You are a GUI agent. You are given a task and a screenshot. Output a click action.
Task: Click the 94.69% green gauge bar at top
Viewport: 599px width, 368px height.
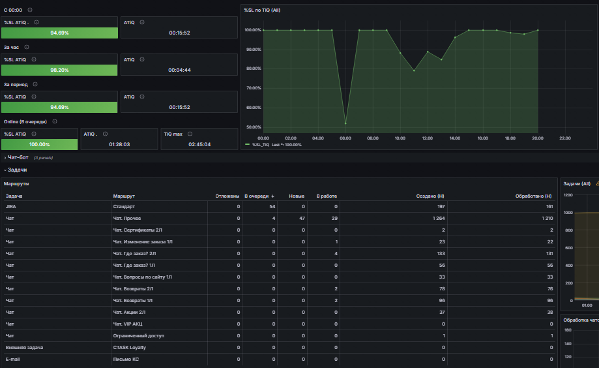pyautogui.click(x=59, y=33)
